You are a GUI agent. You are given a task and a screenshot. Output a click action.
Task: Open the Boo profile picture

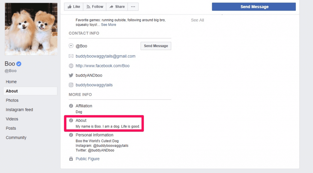[x=31, y=29]
